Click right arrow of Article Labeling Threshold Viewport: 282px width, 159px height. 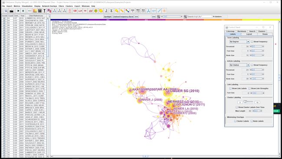pyautogui.click(x=263, y=70)
